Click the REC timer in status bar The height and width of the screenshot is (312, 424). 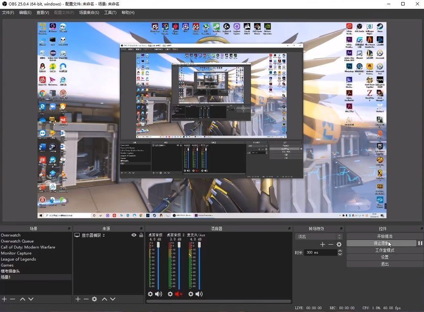point(342,308)
